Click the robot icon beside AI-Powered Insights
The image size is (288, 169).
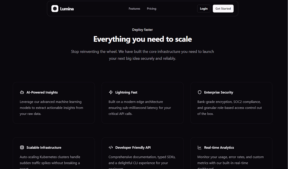coord(22,92)
